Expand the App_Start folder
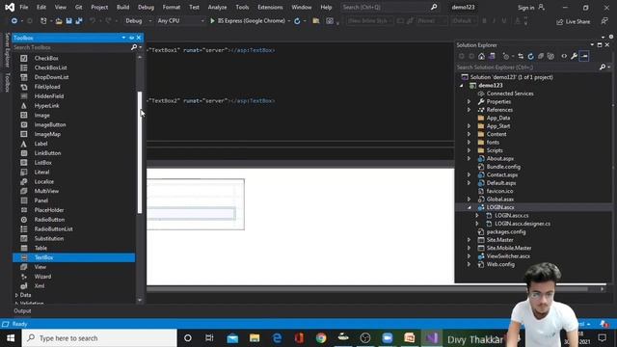 (x=469, y=126)
